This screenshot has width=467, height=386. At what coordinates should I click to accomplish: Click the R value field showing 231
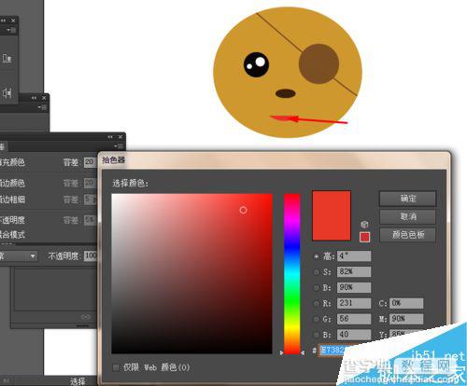(354, 303)
